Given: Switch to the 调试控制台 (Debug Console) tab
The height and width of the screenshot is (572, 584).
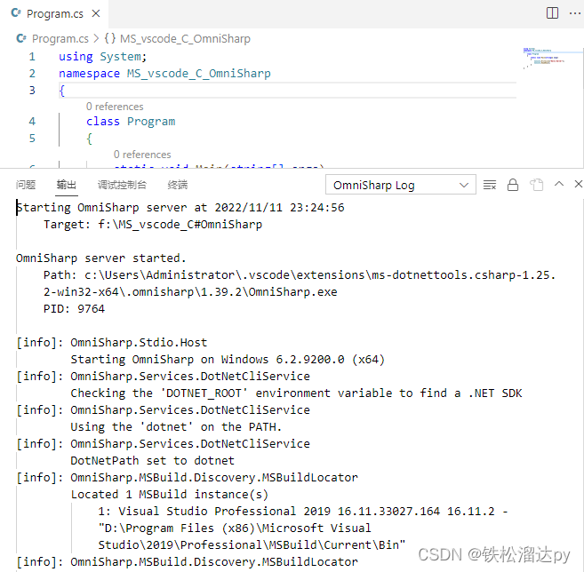Looking at the screenshot, I should tap(122, 185).
